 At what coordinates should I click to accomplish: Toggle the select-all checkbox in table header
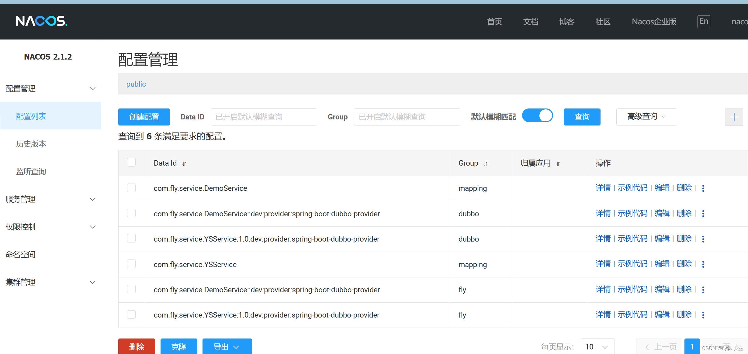point(131,162)
